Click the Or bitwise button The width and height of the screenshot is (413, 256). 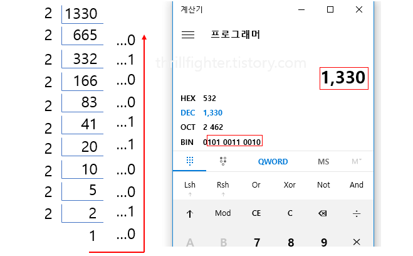[x=256, y=185]
